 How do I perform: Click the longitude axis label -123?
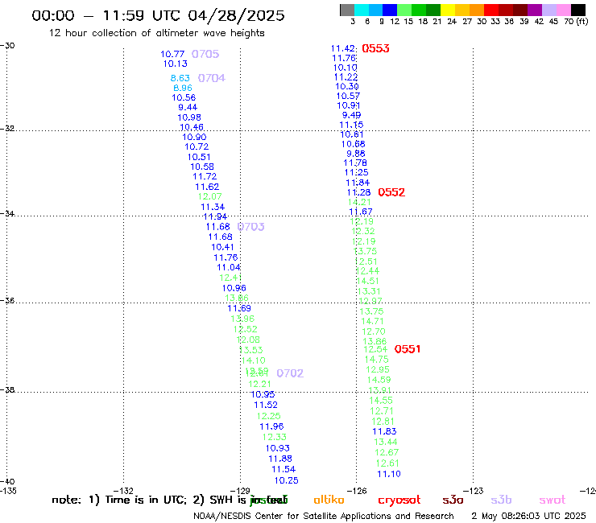[x=474, y=491]
